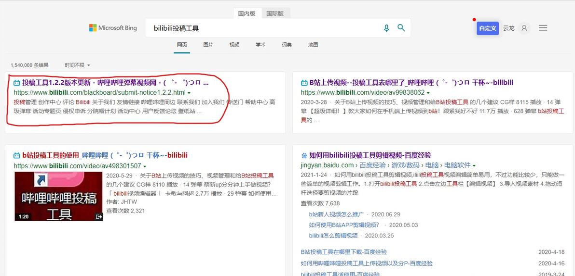Click the 2020-4-16 date text
575x276 pixels.
click(x=551, y=263)
